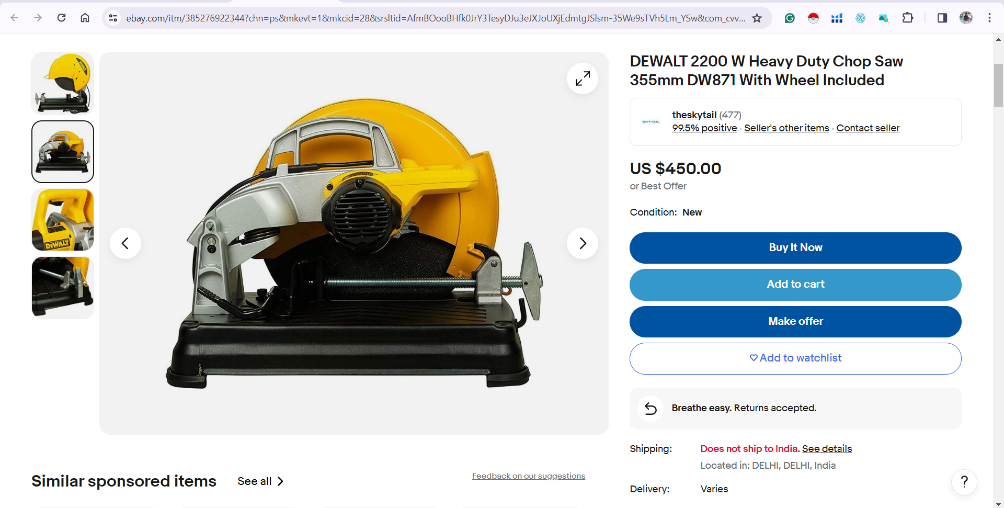Click 'Does not ship to India' text
The height and width of the screenshot is (508, 1004).
click(750, 449)
